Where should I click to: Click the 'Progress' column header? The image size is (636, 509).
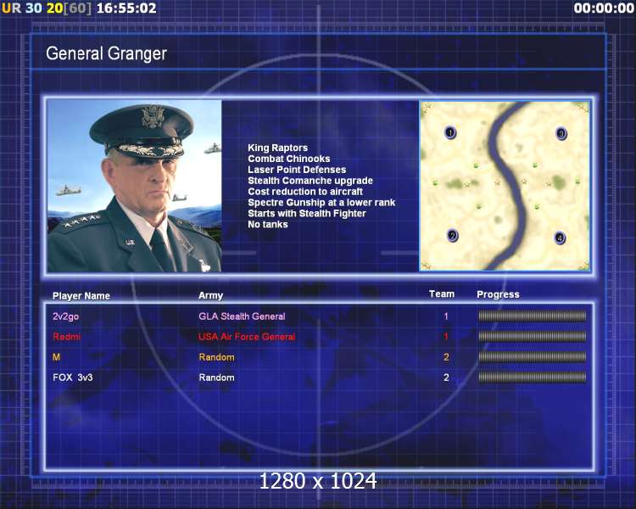pos(498,294)
